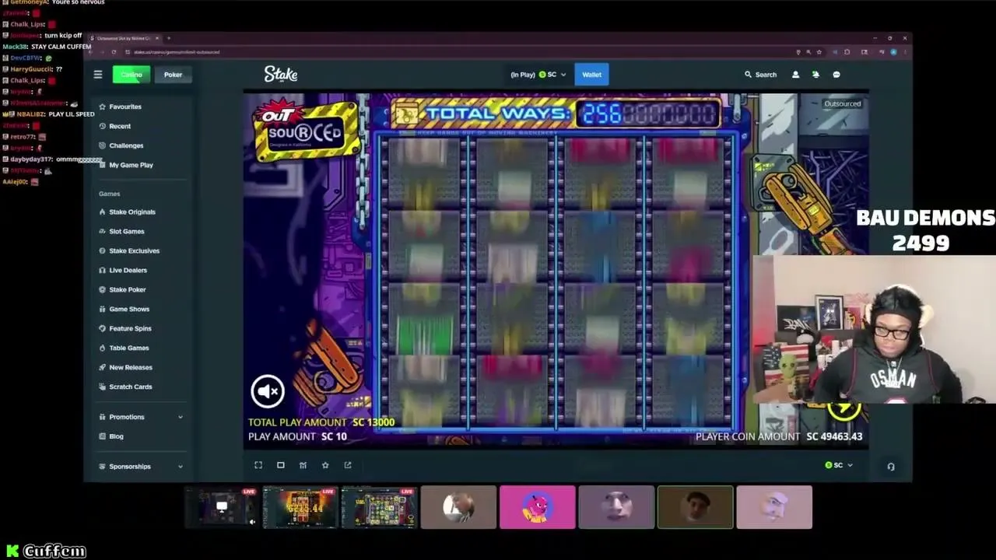Toggle theatre mode for the game
Image resolution: width=996 pixels, height=560 pixels.
[x=281, y=465]
